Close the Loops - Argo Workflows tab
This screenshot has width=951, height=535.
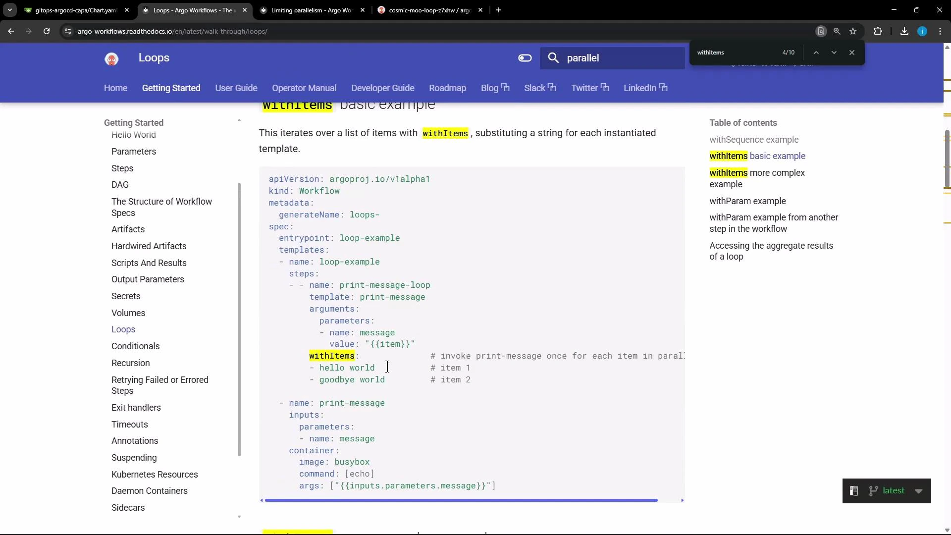coord(245,10)
